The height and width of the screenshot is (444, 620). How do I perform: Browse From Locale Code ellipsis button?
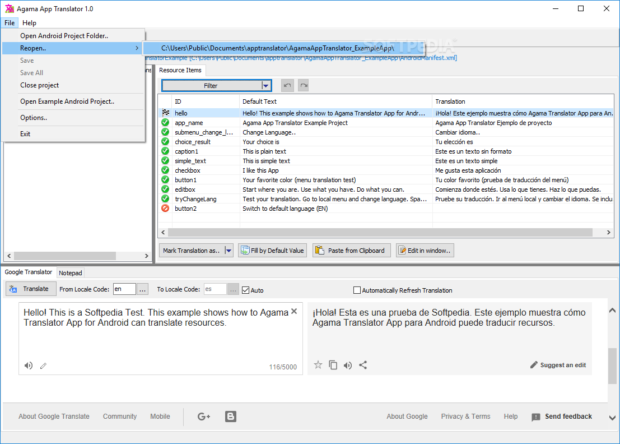click(x=142, y=290)
